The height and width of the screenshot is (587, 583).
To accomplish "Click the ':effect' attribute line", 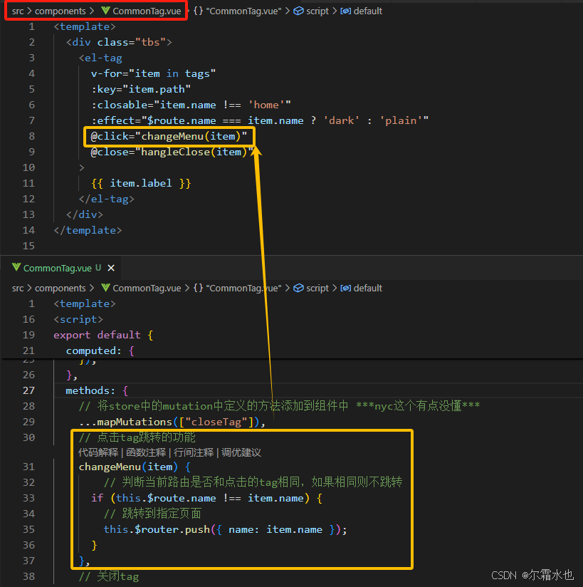I will (259, 120).
